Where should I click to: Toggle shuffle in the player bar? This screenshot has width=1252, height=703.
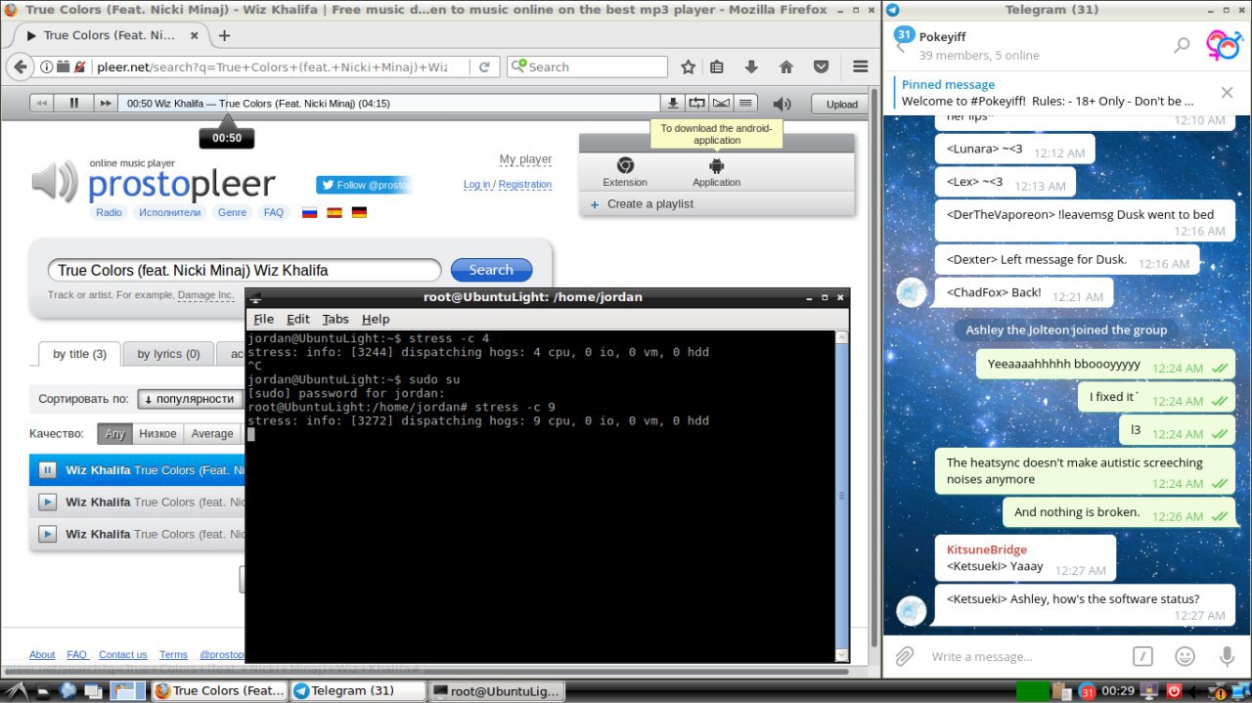[721, 103]
